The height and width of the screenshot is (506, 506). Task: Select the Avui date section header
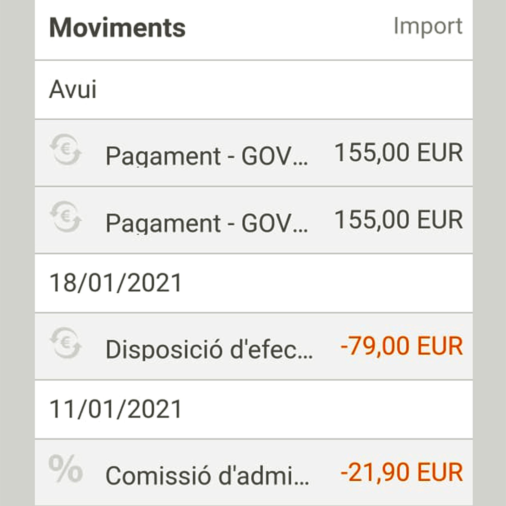[254, 90]
